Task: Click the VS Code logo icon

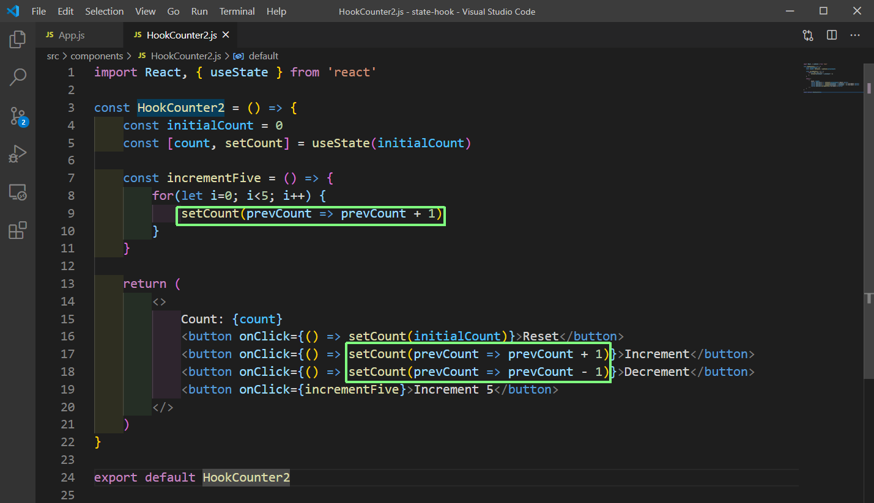Action: point(13,11)
